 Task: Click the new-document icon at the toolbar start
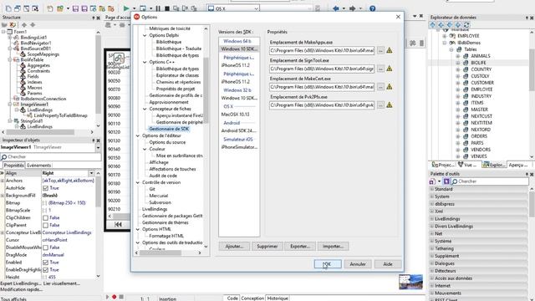(x=8, y=8)
